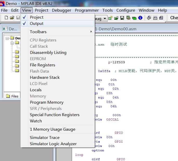This screenshot has height=161, width=178.
Task: Click the grayed save file floppy icon
Action: point(18,18)
